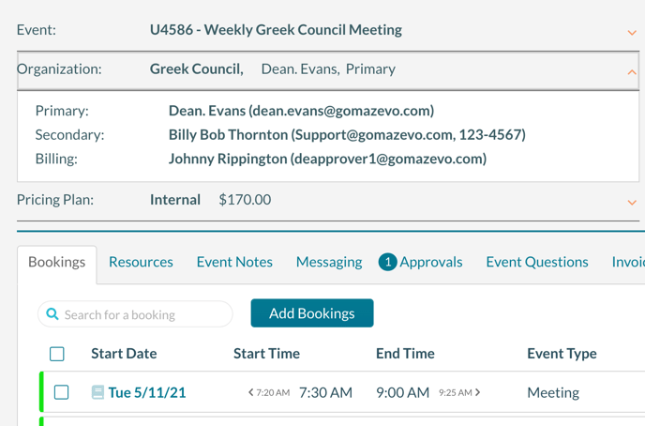Click the booking notes icon beside Tue 5/11/21
Image resolution: width=645 pixels, height=426 pixels.
pyautogui.click(x=97, y=392)
